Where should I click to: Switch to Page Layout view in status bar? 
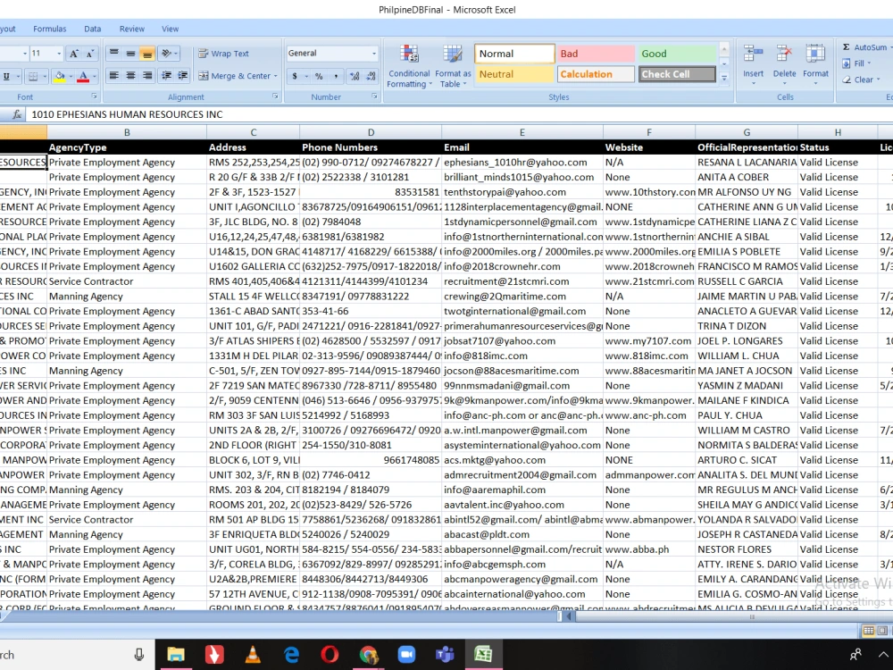tap(882, 631)
